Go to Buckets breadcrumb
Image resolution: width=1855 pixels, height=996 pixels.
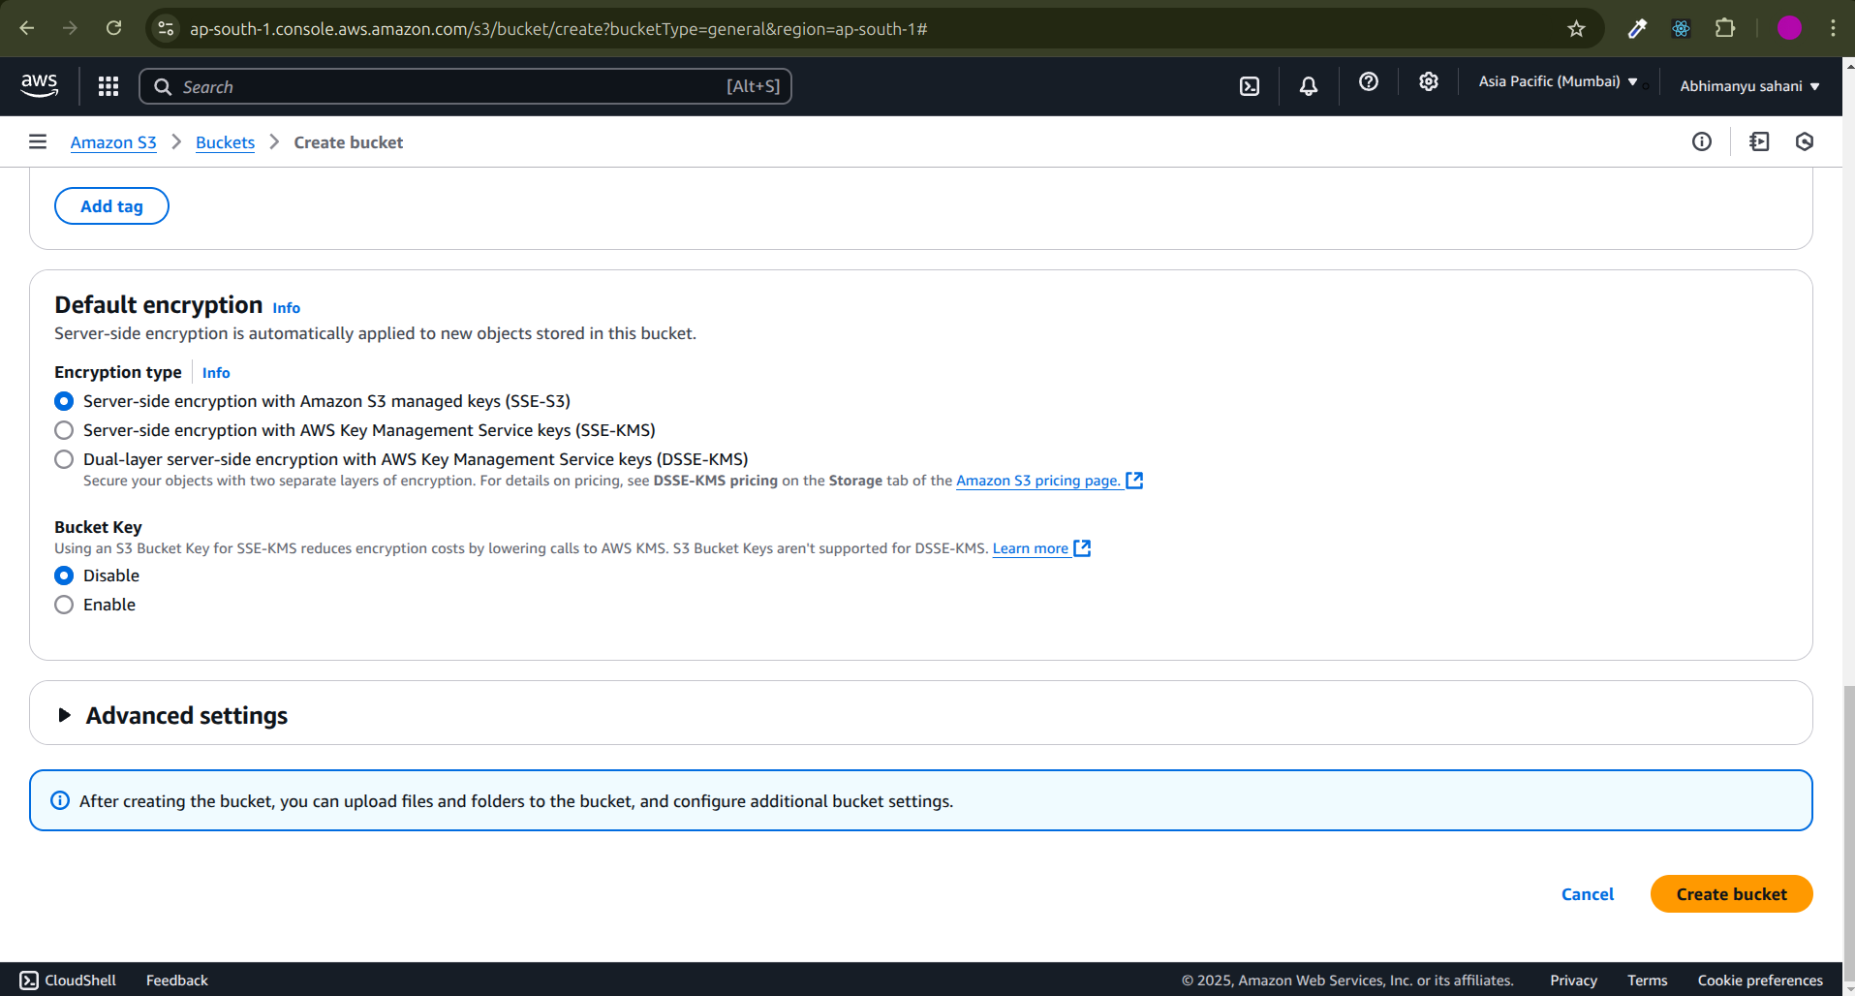click(x=225, y=142)
